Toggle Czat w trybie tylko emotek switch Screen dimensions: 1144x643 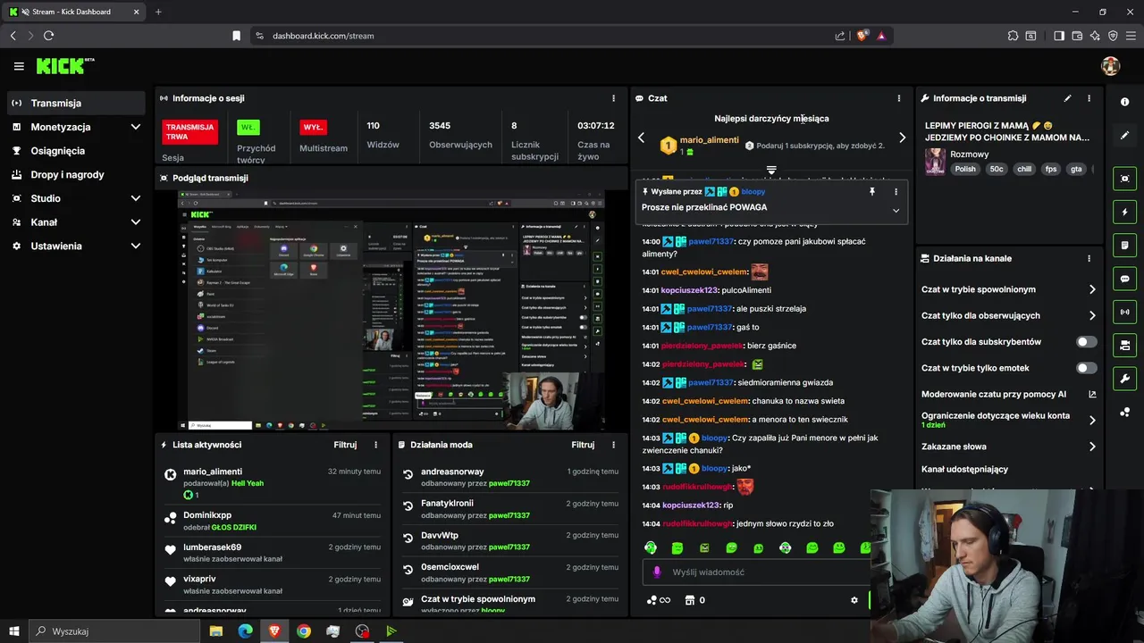click(1087, 368)
